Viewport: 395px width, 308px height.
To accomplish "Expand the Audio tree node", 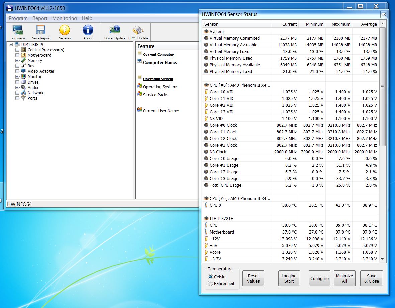I will (17, 87).
